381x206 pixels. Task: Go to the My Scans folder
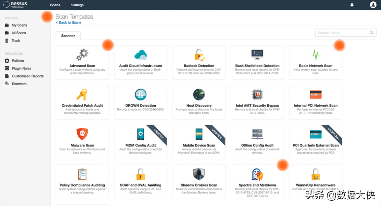coord(19,25)
